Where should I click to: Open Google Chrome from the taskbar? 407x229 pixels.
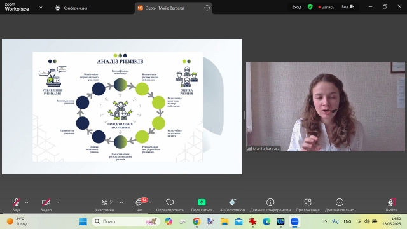[x=197, y=221]
